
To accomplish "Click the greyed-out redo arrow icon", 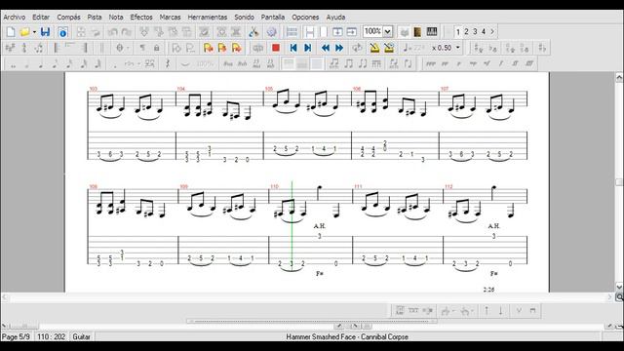I will pyautogui.click(x=126, y=32).
